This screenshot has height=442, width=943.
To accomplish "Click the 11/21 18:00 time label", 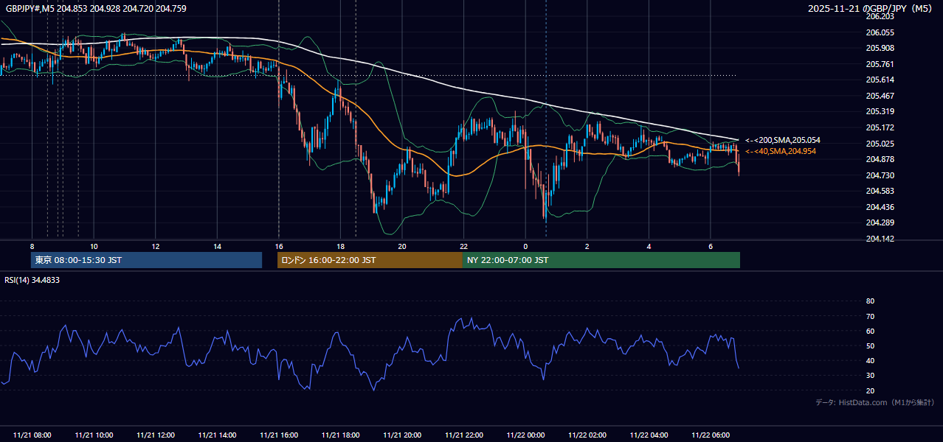I will [340, 435].
